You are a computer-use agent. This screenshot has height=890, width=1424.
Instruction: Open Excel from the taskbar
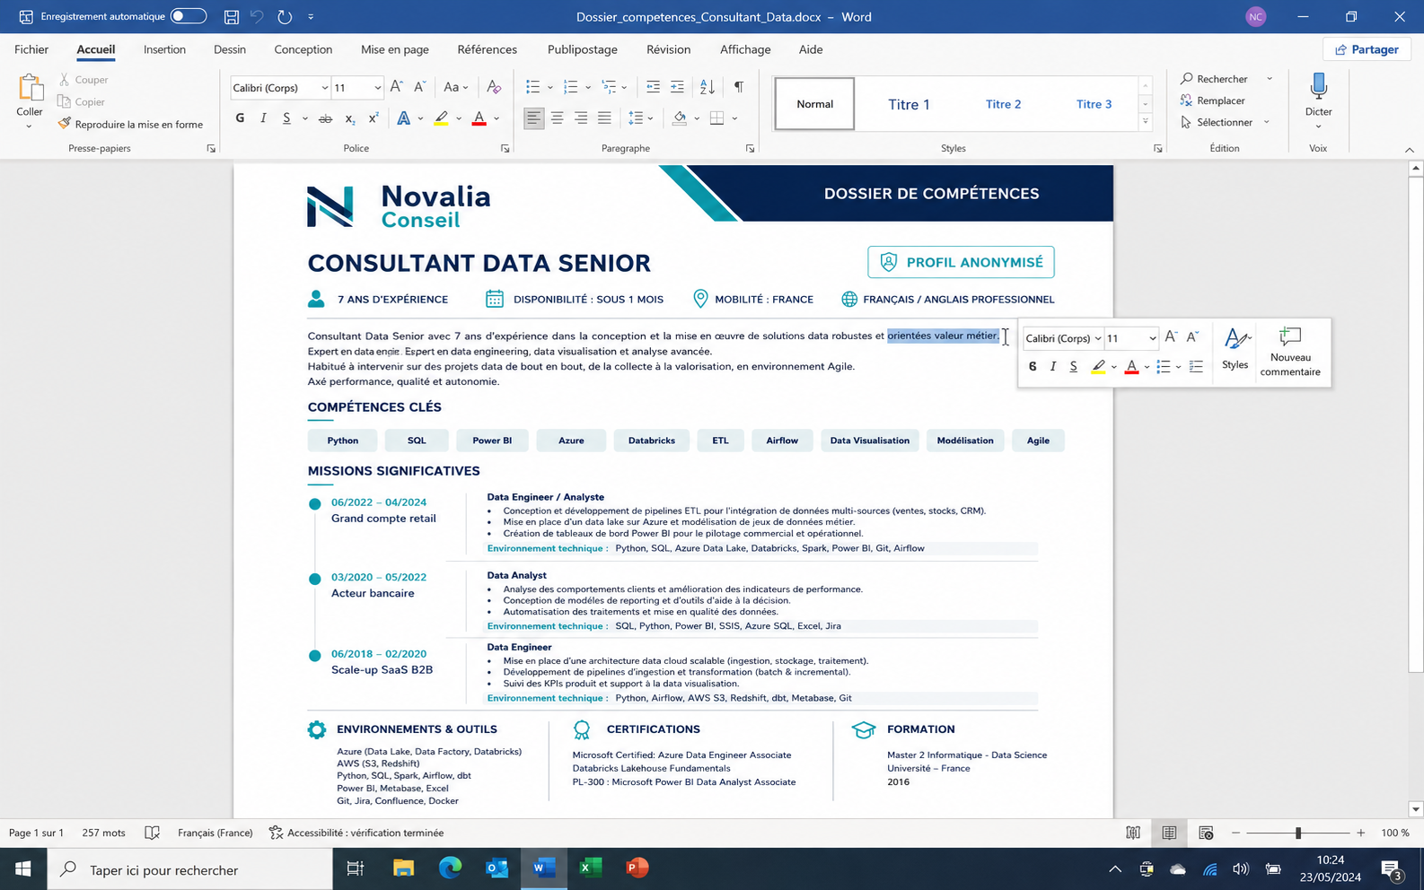[x=590, y=868]
